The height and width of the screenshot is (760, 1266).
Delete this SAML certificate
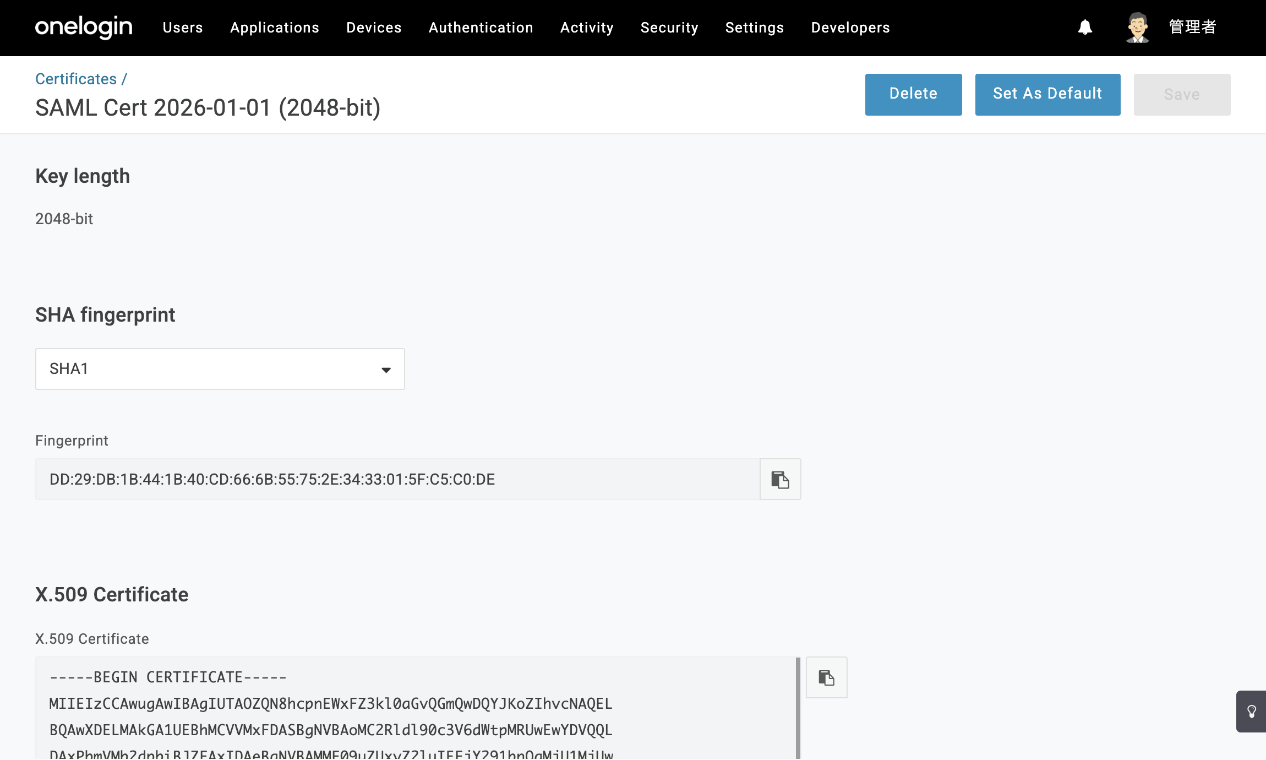(914, 94)
